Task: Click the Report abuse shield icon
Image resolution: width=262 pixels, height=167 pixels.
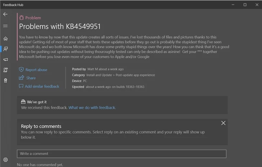Action: click(x=22, y=70)
